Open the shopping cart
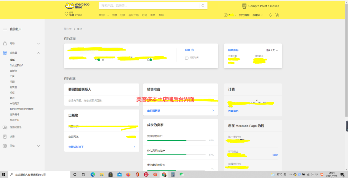 tap(277, 15)
